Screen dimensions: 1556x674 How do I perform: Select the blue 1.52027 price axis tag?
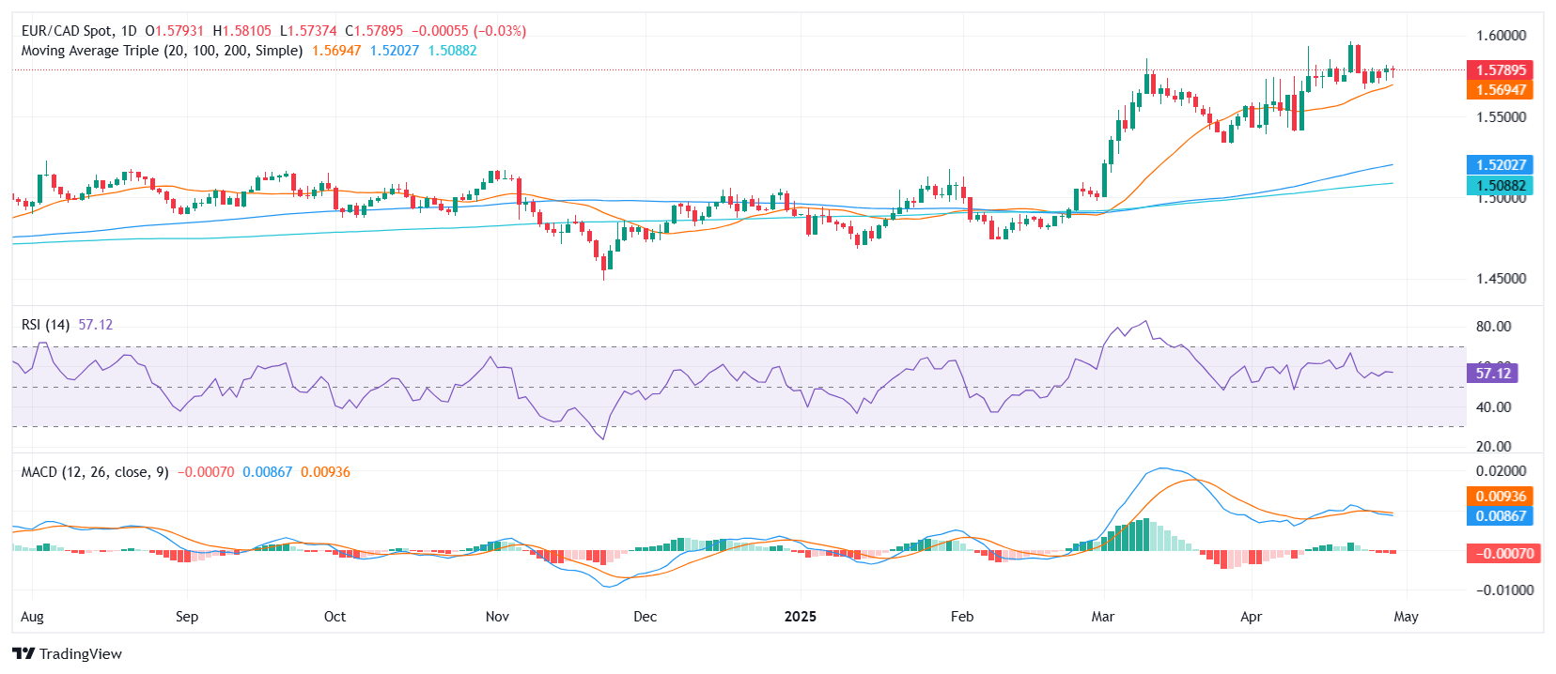tap(1500, 165)
